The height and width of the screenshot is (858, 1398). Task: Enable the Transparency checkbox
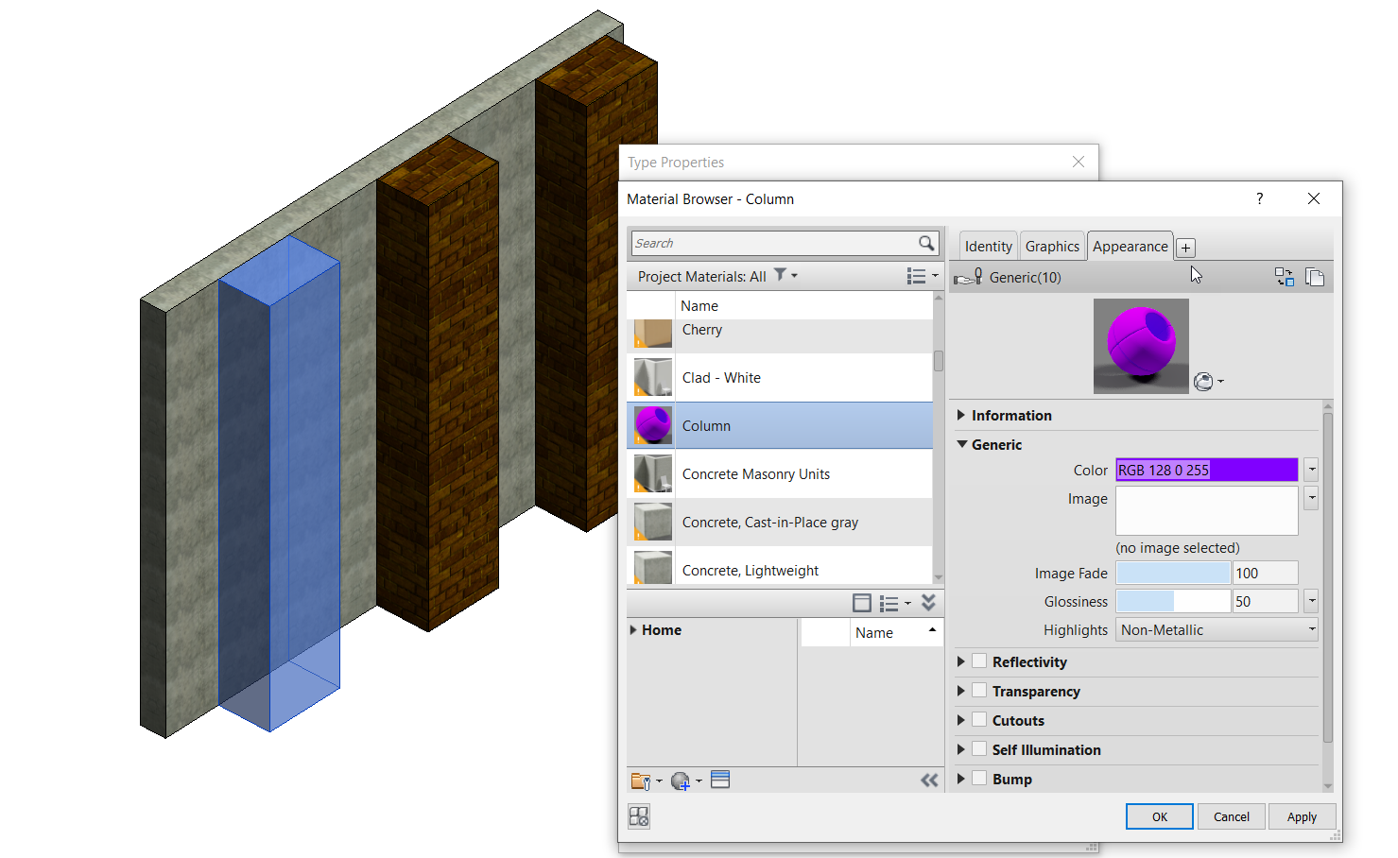click(x=979, y=690)
